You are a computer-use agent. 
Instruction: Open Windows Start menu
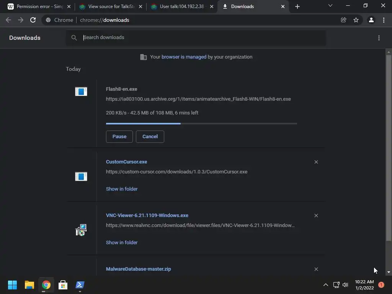(12, 285)
